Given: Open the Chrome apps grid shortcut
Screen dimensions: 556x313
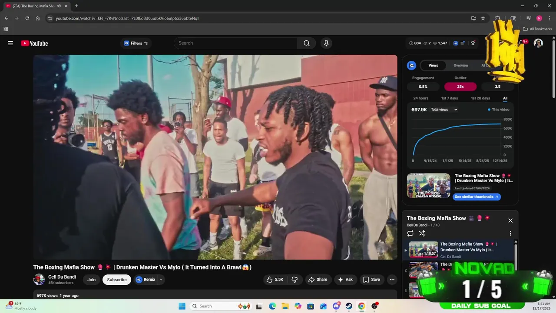Looking at the screenshot, I should pyautogui.click(x=6, y=29).
